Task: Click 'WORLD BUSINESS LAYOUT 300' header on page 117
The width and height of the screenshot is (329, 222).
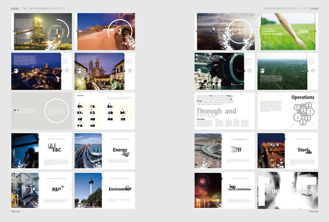Action: click(x=281, y=9)
